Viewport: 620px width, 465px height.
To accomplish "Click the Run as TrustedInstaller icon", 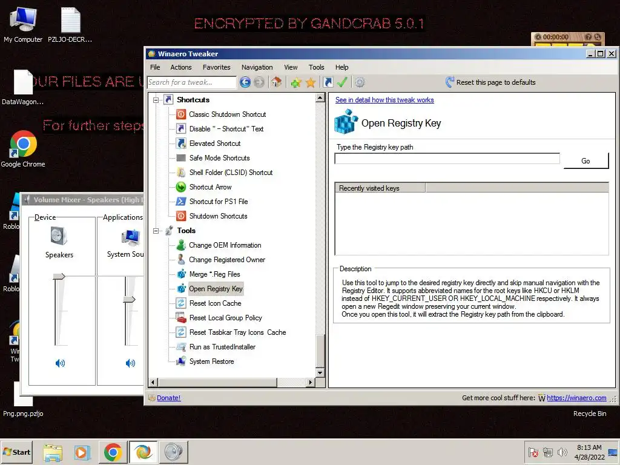I will tap(180, 347).
